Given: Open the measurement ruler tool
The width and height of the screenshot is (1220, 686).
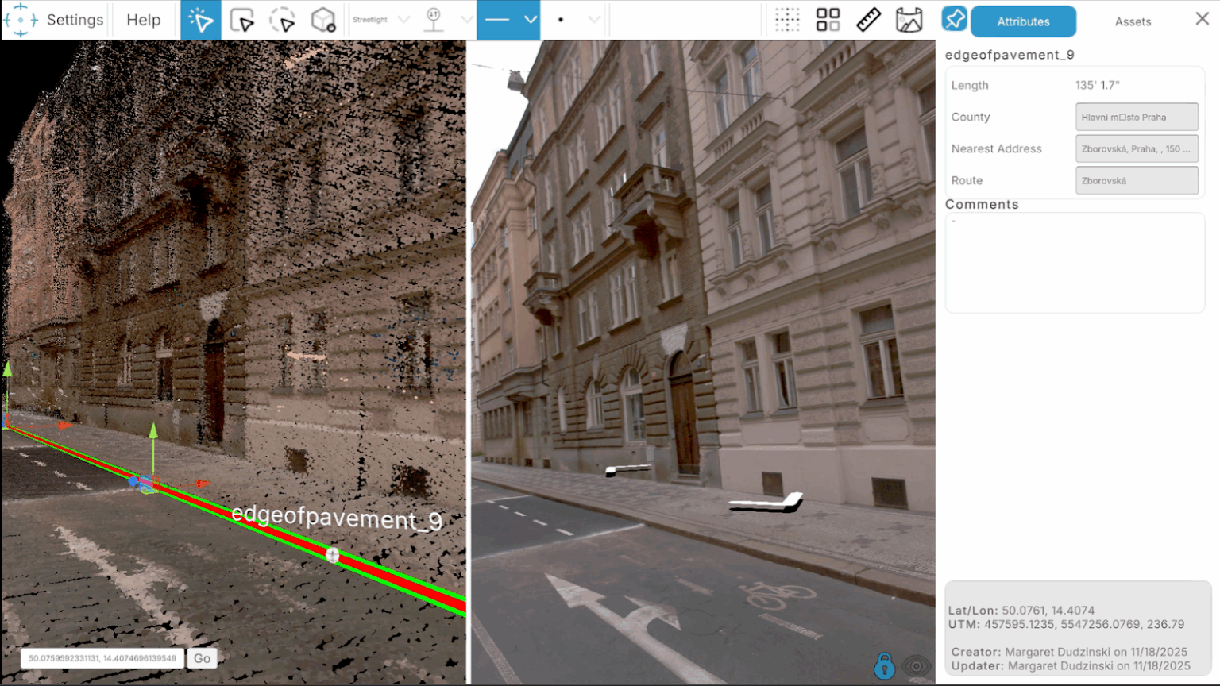Looking at the screenshot, I should point(868,20).
